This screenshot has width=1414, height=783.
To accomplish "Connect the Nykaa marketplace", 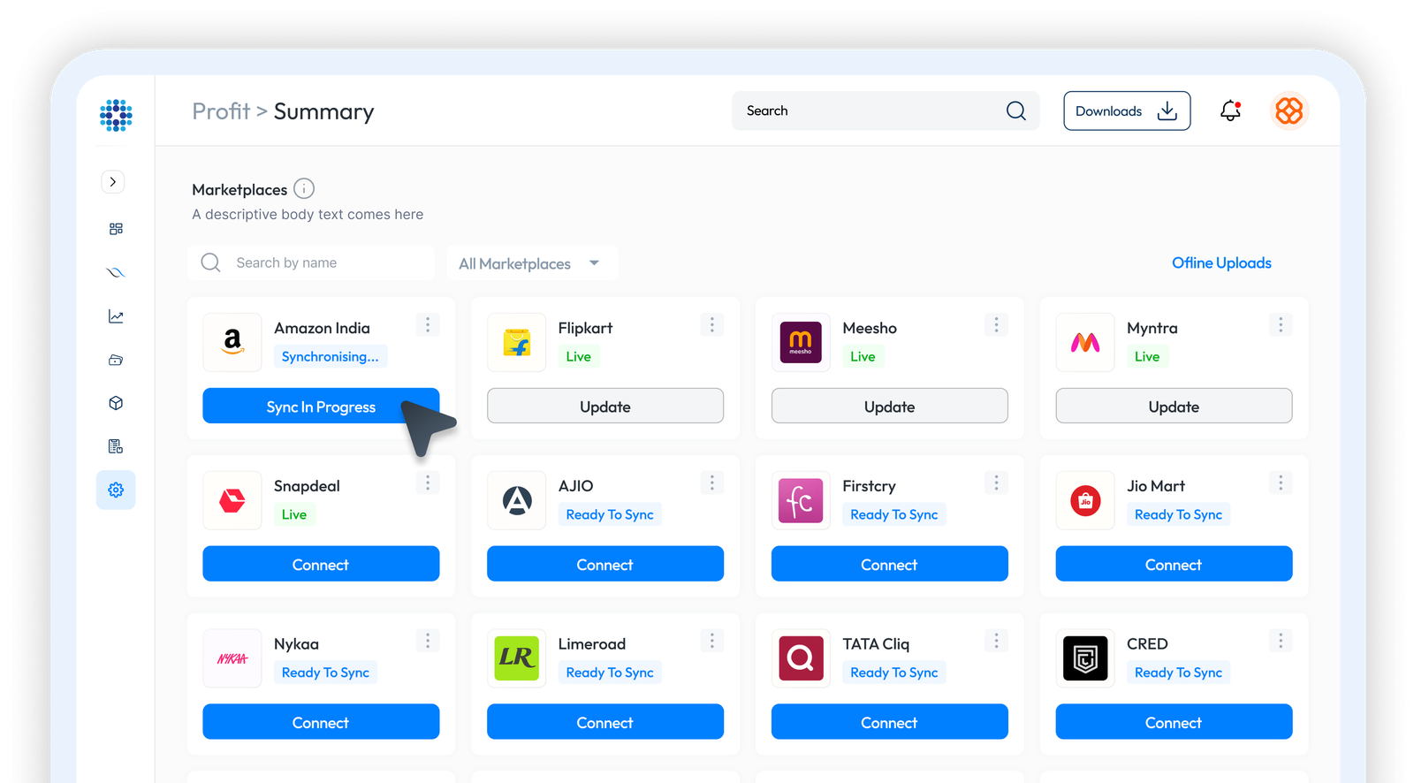I will (321, 722).
